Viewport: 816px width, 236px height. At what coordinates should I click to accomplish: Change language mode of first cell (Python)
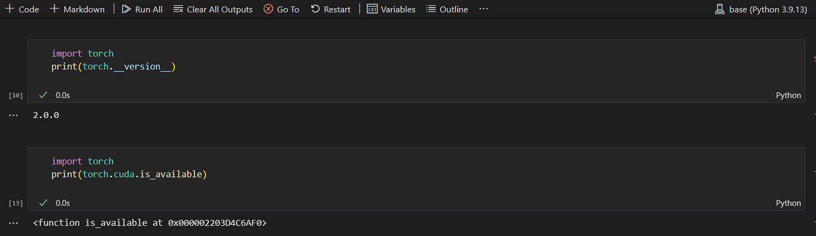point(788,96)
